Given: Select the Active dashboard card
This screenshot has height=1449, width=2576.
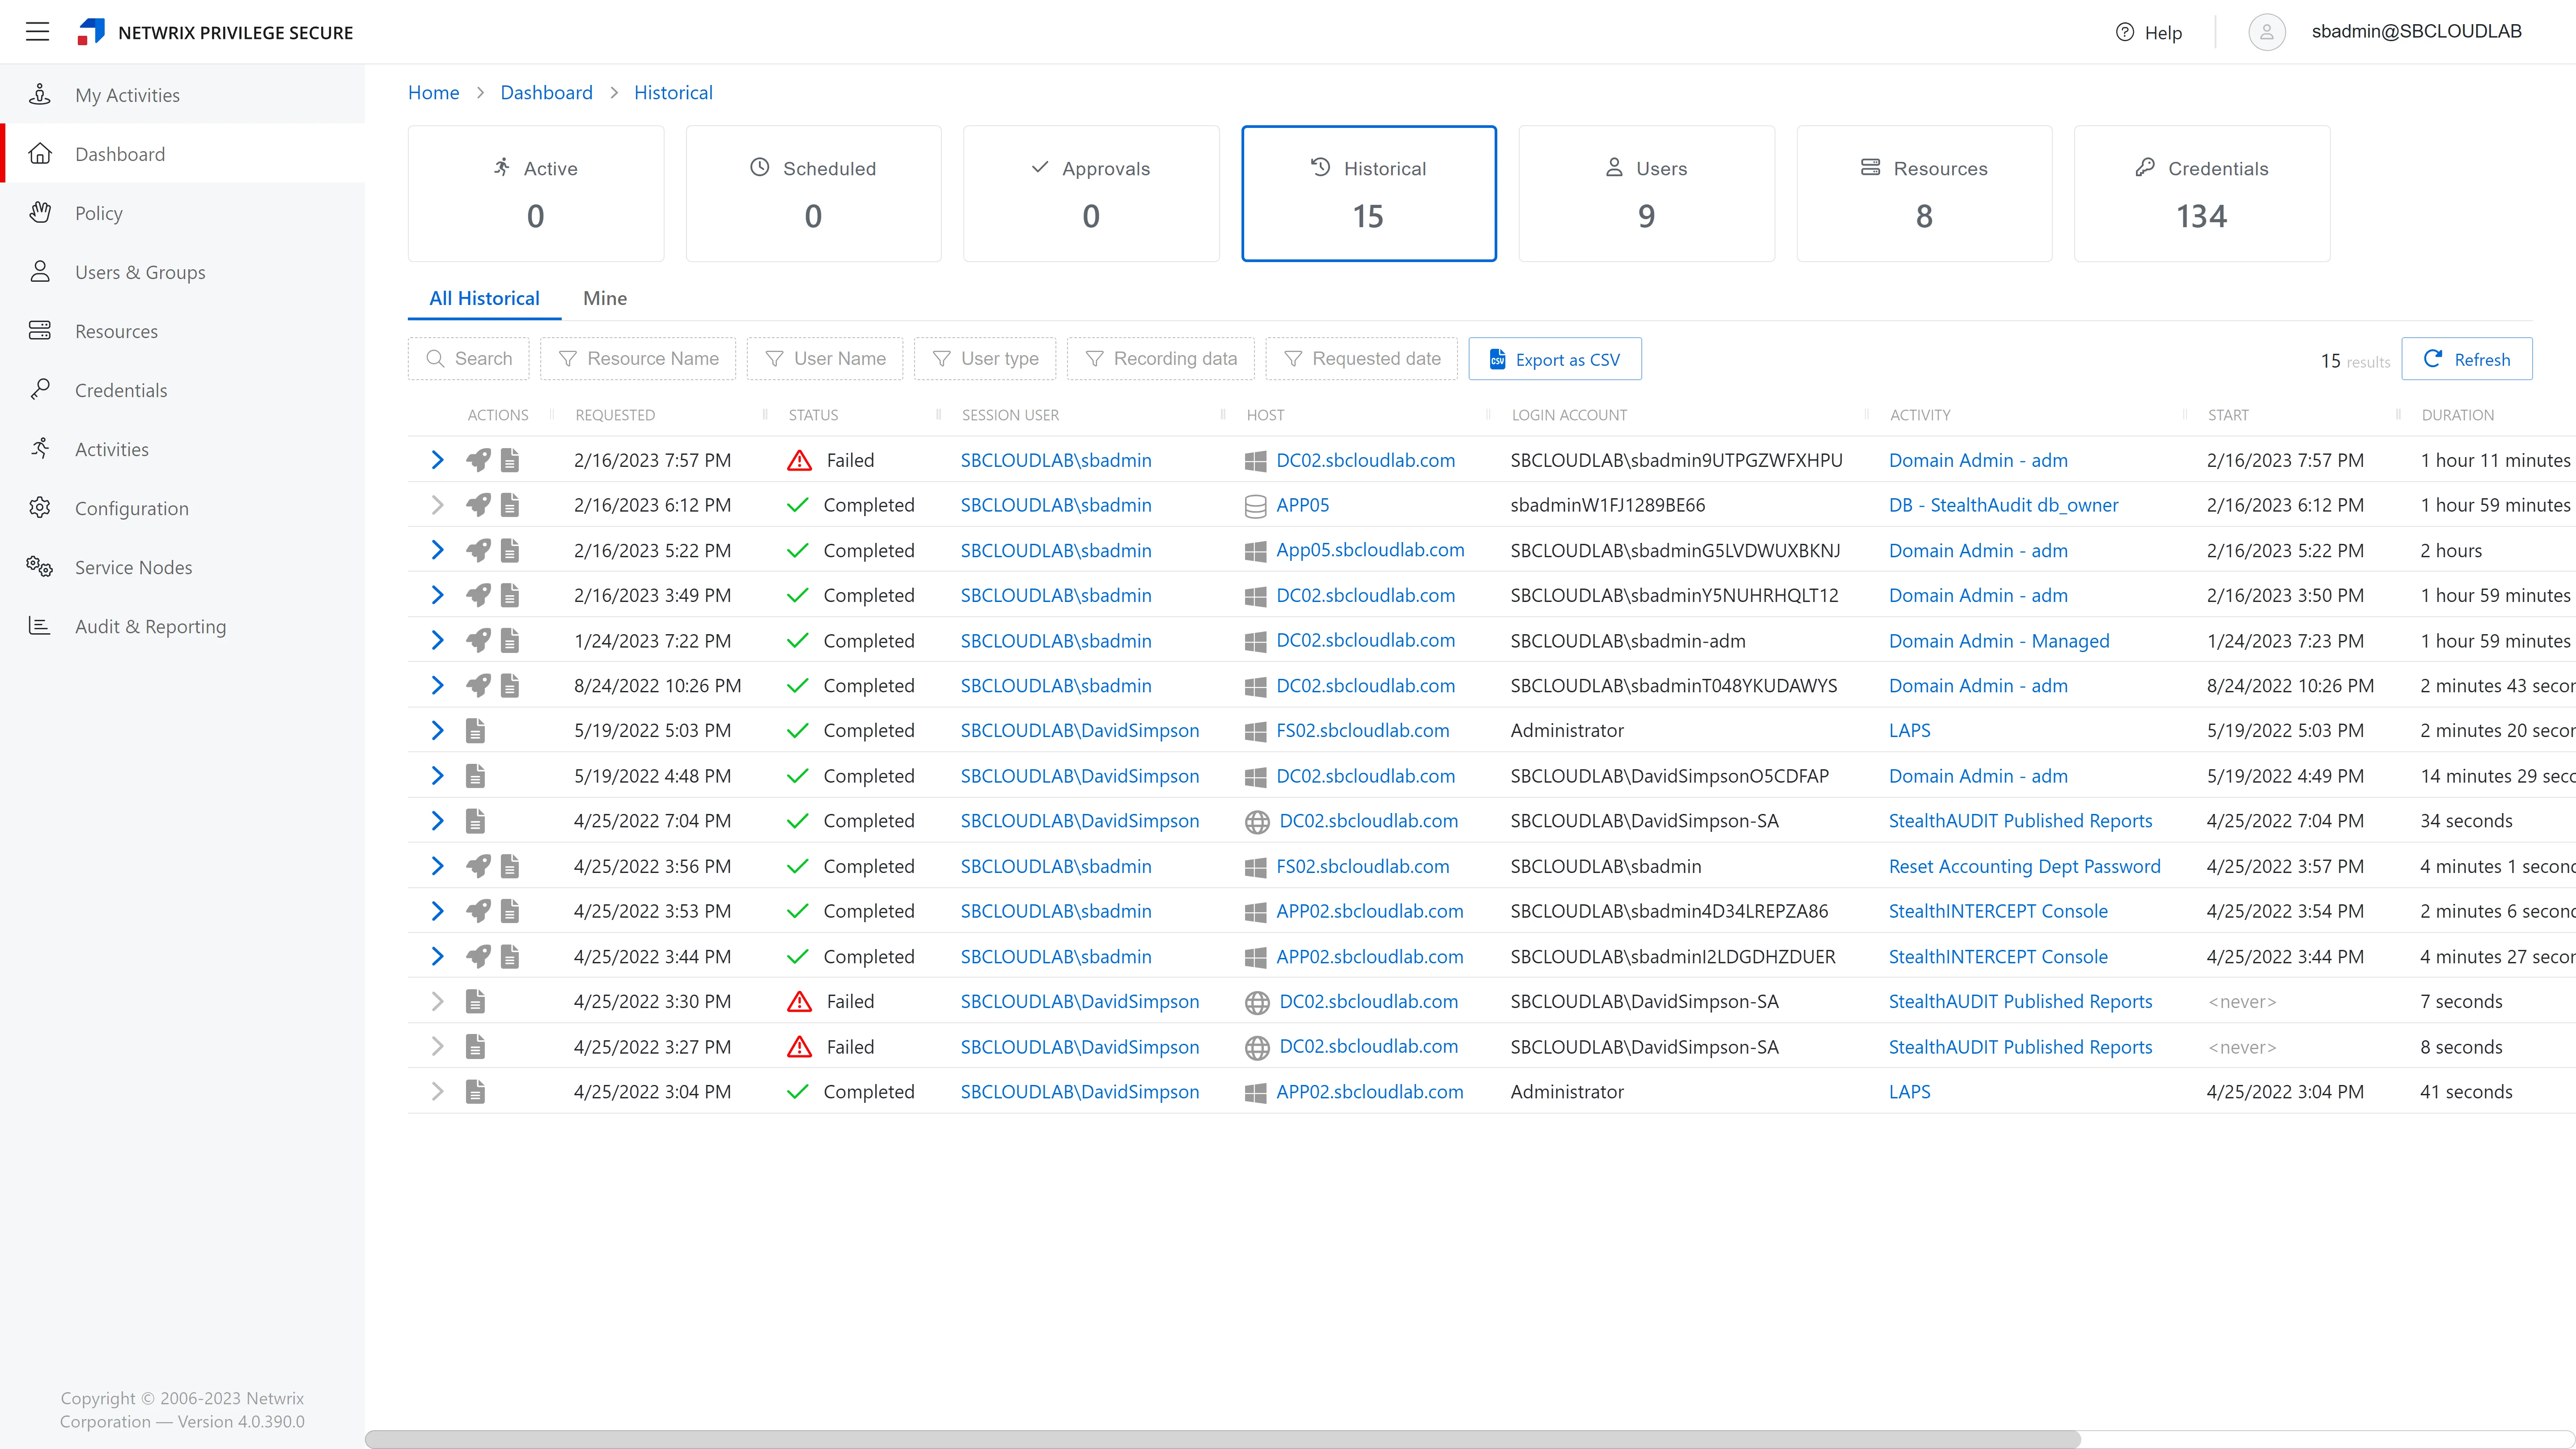Looking at the screenshot, I should [x=536, y=193].
